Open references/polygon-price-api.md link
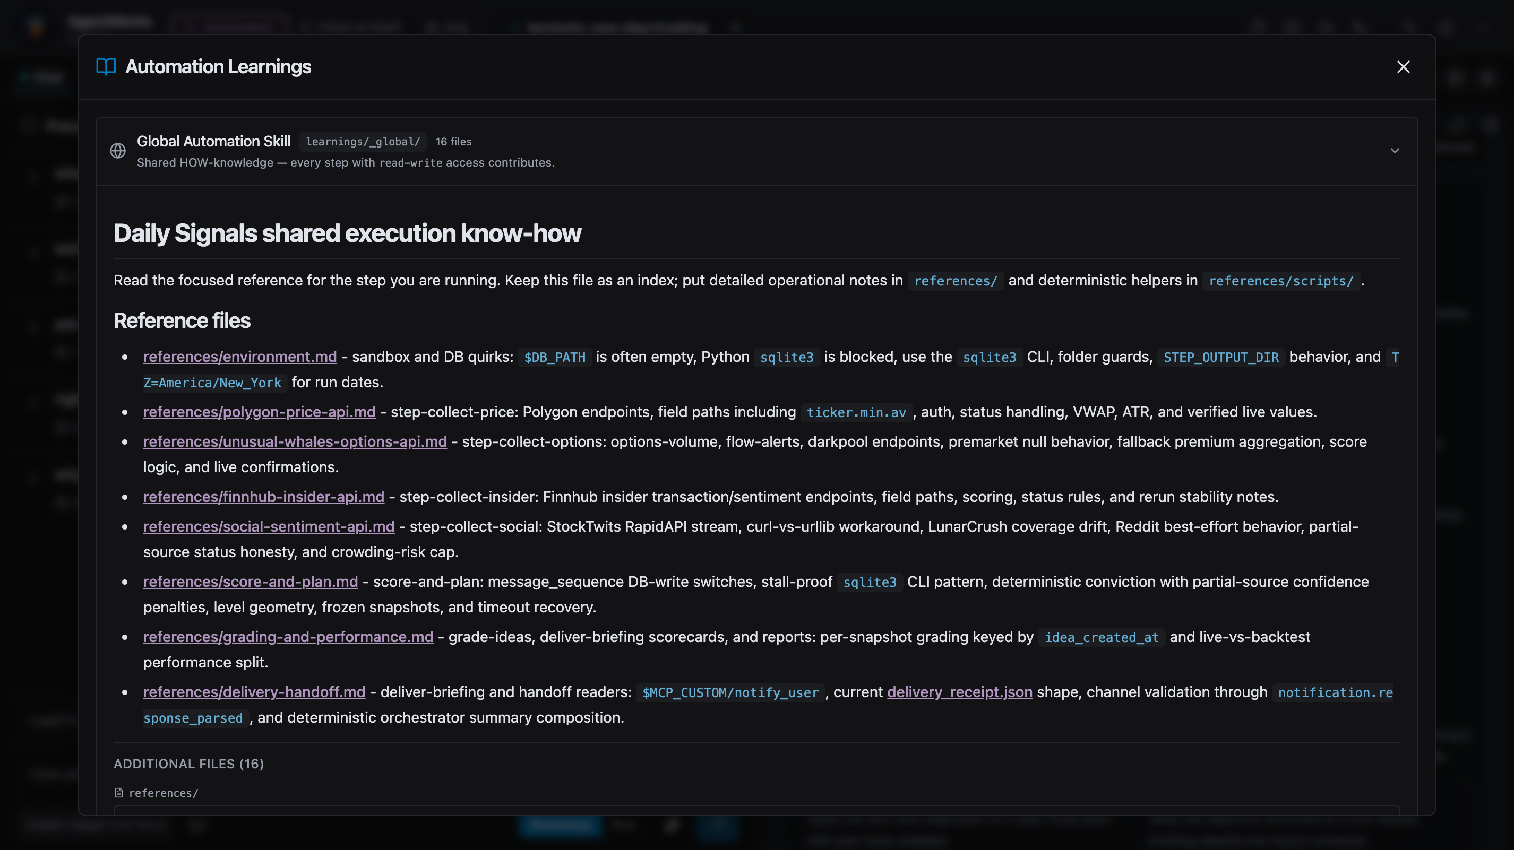Viewport: 1514px width, 850px height. [x=259, y=412]
